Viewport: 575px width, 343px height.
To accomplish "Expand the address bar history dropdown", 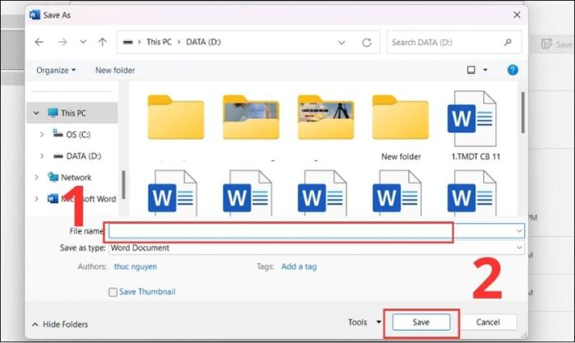I will pos(342,43).
